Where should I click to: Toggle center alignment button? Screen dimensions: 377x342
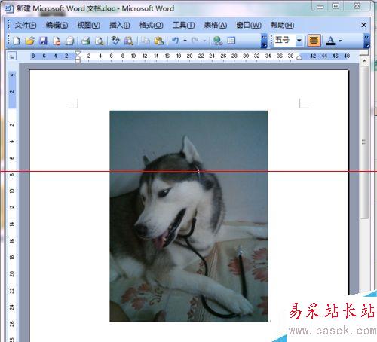pos(314,41)
